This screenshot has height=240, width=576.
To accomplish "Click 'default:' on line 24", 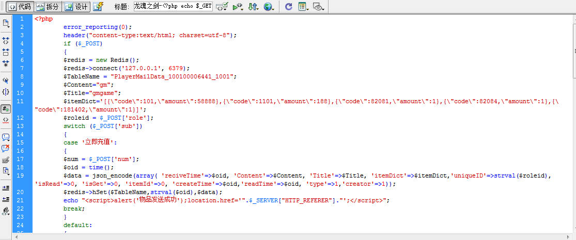I will pyautogui.click(x=77, y=225).
